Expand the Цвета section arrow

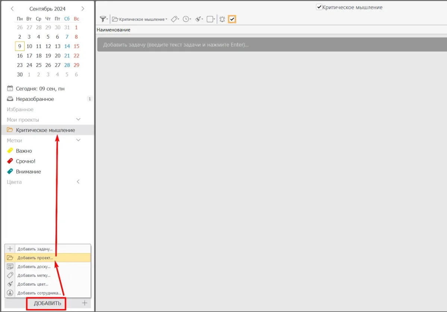(78, 182)
